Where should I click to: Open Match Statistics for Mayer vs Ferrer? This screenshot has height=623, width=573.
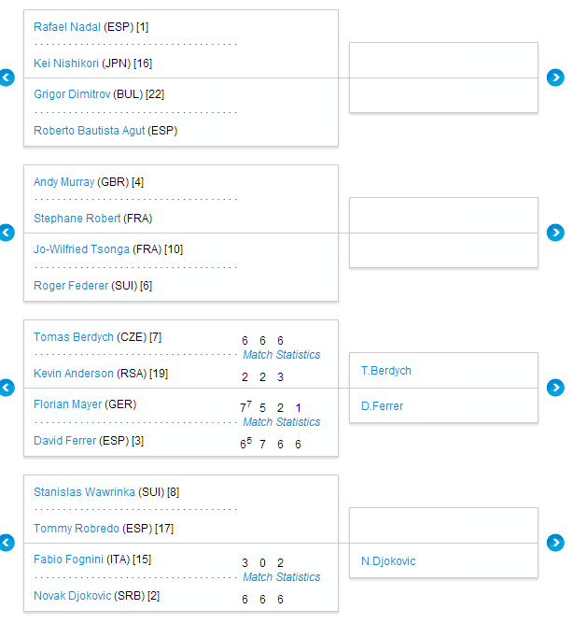coord(281,422)
